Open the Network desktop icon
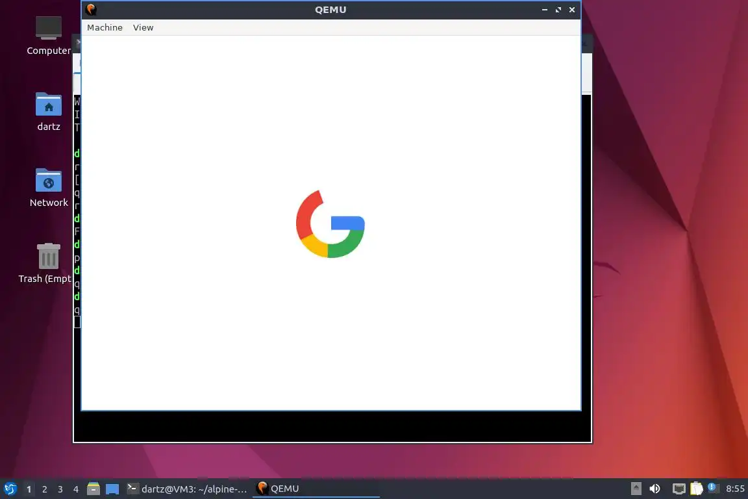 [49, 188]
